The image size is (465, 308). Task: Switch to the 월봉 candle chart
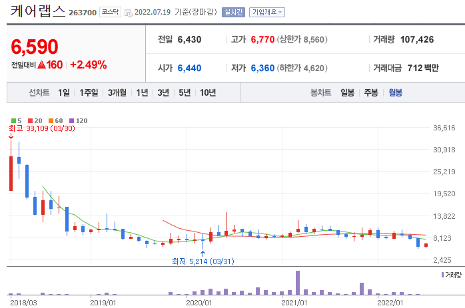coord(395,92)
